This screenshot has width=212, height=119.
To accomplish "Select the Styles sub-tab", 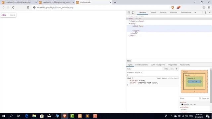I will (x=130, y=65).
